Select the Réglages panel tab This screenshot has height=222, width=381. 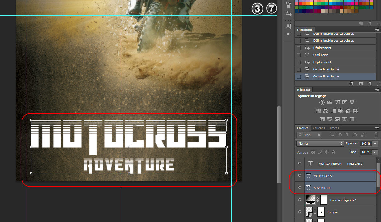coord(304,90)
